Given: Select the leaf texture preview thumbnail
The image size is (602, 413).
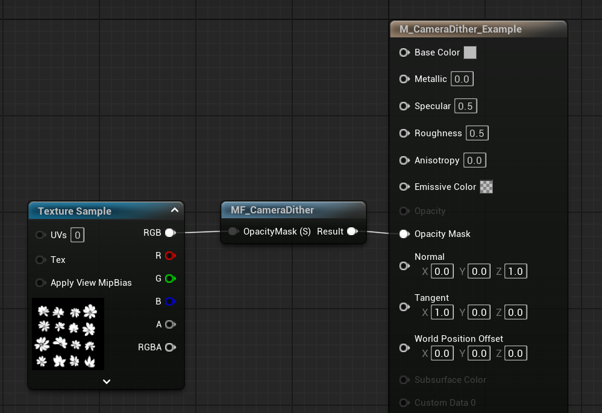Looking at the screenshot, I should click(68, 333).
